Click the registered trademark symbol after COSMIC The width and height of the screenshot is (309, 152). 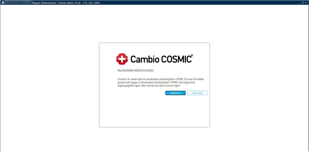tap(192, 56)
